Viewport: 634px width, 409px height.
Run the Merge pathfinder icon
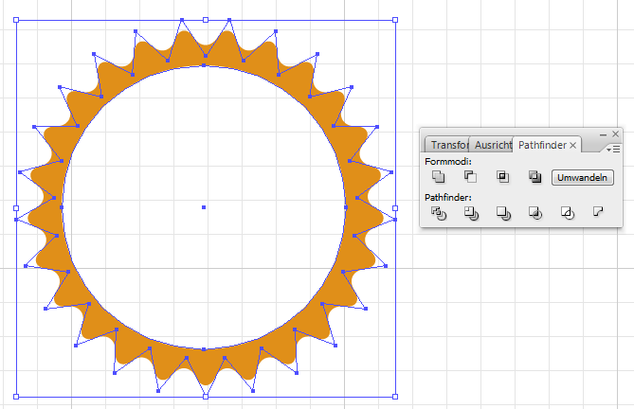503,213
